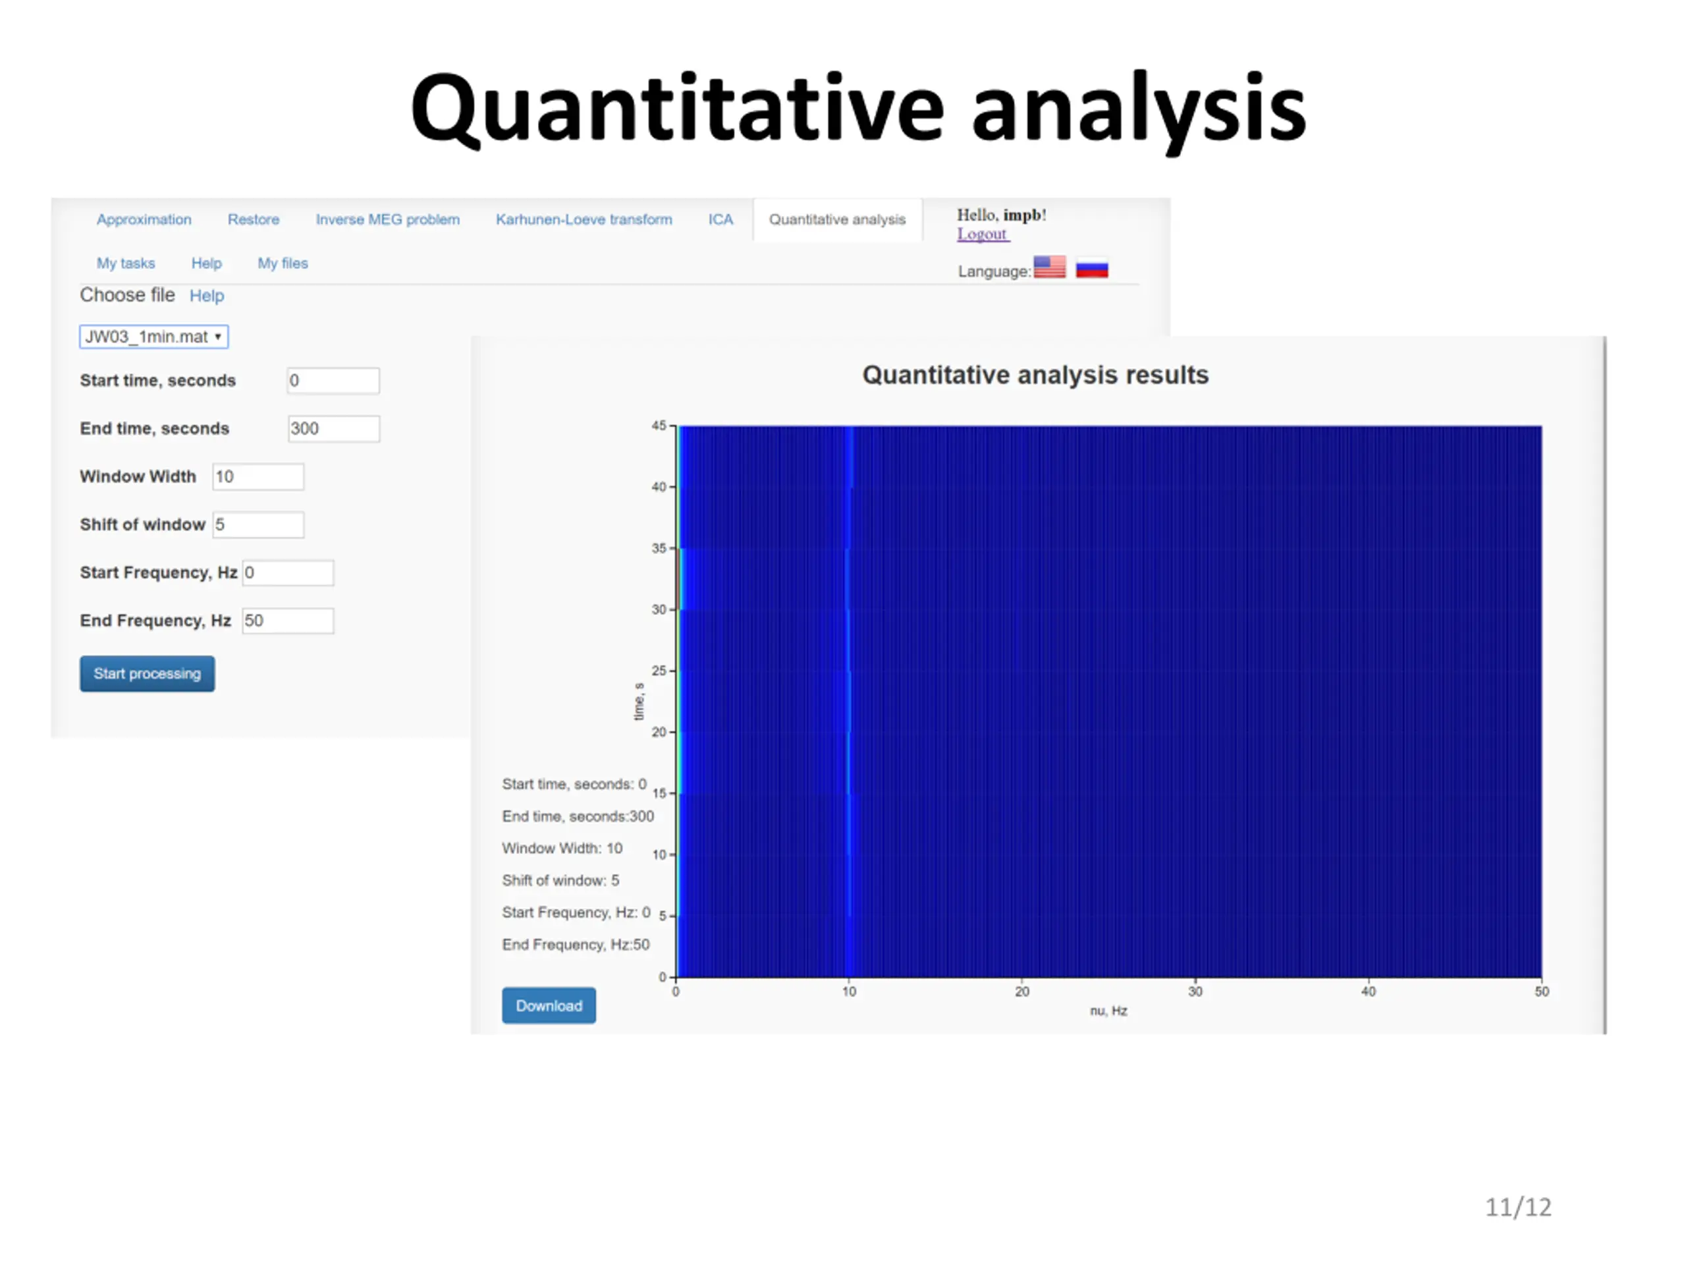Select the Quantitative analysis tab
The height and width of the screenshot is (1265, 1686).
pos(837,219)
